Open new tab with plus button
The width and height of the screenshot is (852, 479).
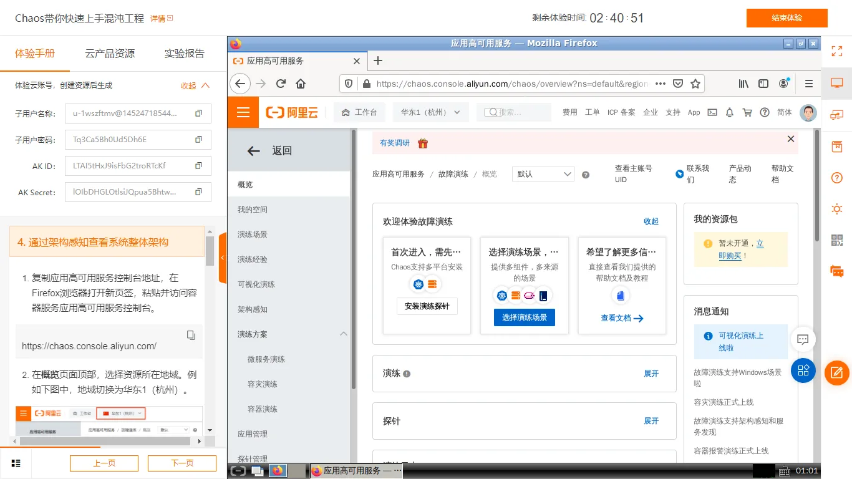point(377,60)
